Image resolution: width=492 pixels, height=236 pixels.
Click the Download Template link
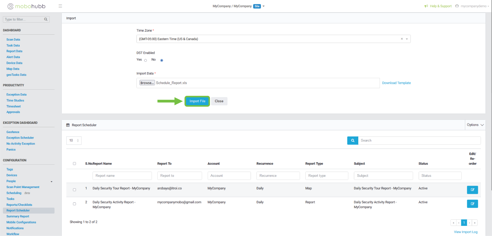(x=396, y=83)
